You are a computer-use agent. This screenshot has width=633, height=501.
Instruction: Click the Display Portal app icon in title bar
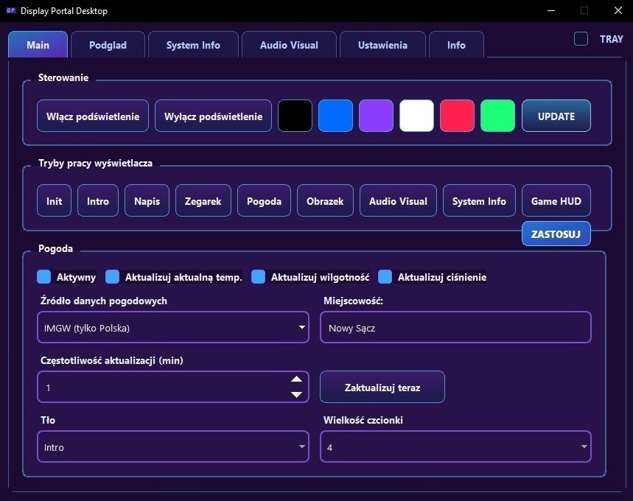11,10
